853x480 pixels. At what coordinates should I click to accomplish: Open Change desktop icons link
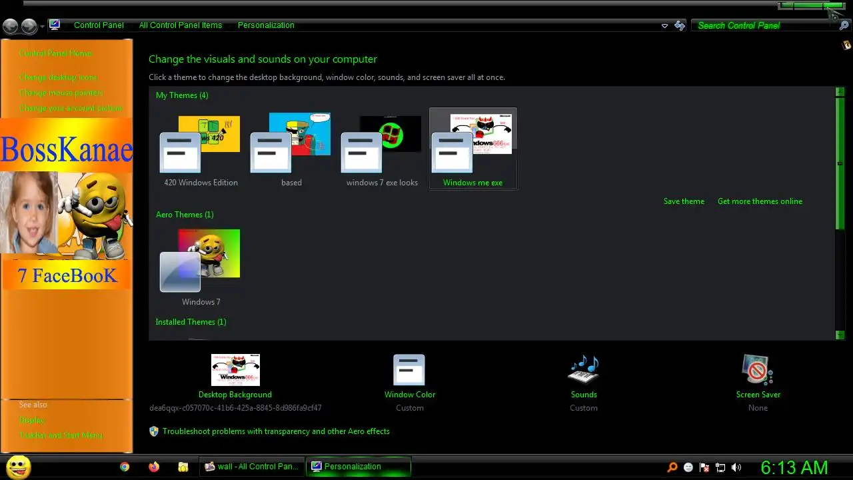(58, 77)
